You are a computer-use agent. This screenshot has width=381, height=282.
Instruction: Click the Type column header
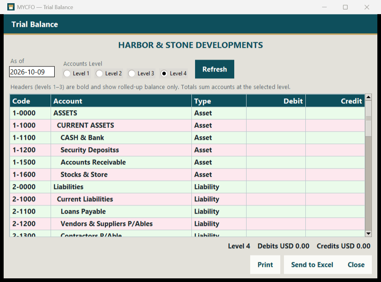point(219,101)
